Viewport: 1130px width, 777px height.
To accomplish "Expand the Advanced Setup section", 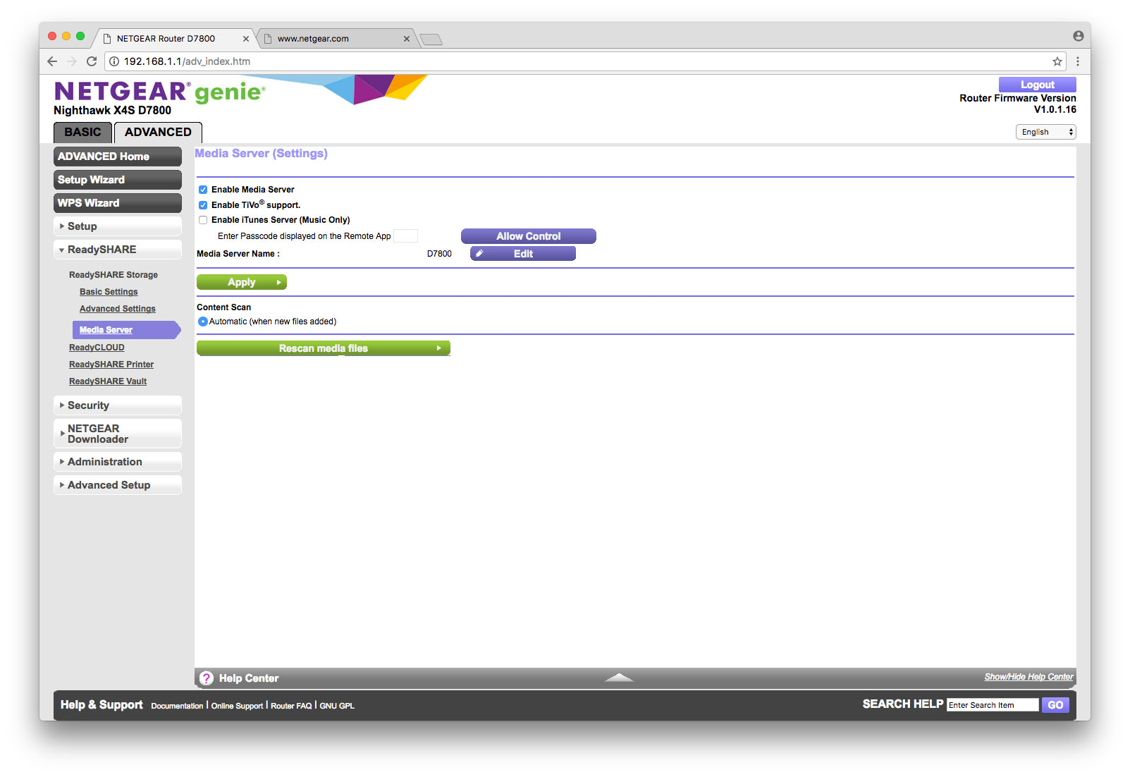I will [x=117, y=485].
